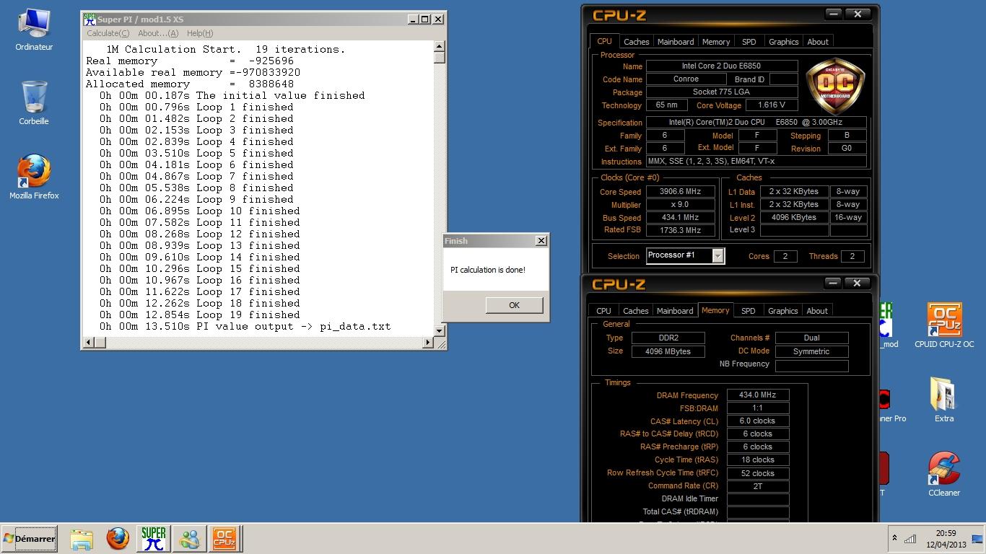Open the Corbeille recycle bin icon
Image resolution: width=986 pixels, height=554 pixels.
pos(34,102)
